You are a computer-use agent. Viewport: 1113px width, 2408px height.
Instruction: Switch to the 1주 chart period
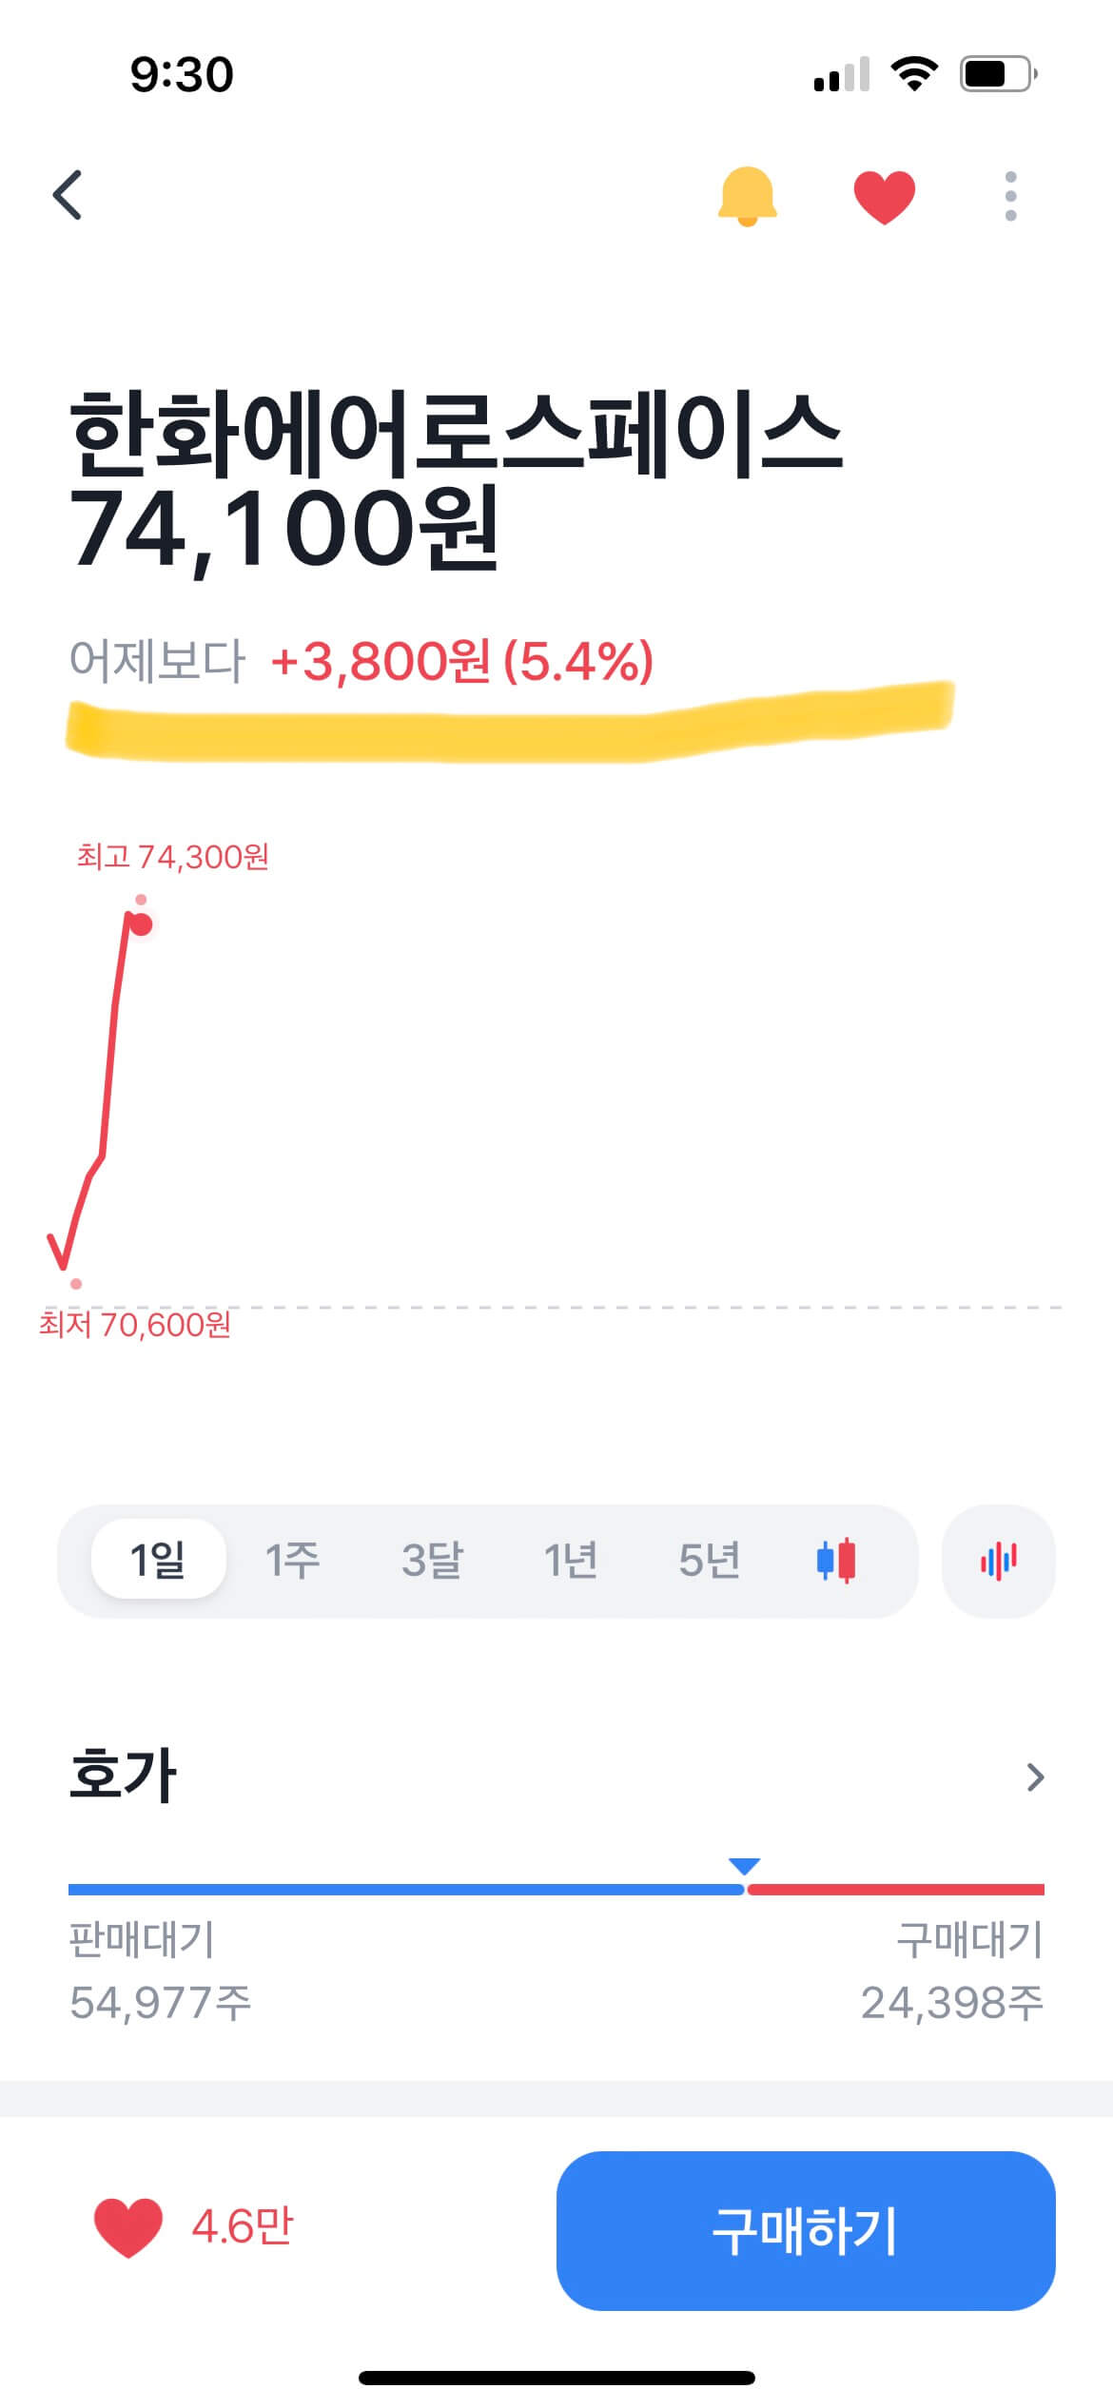pos(292,1561)
